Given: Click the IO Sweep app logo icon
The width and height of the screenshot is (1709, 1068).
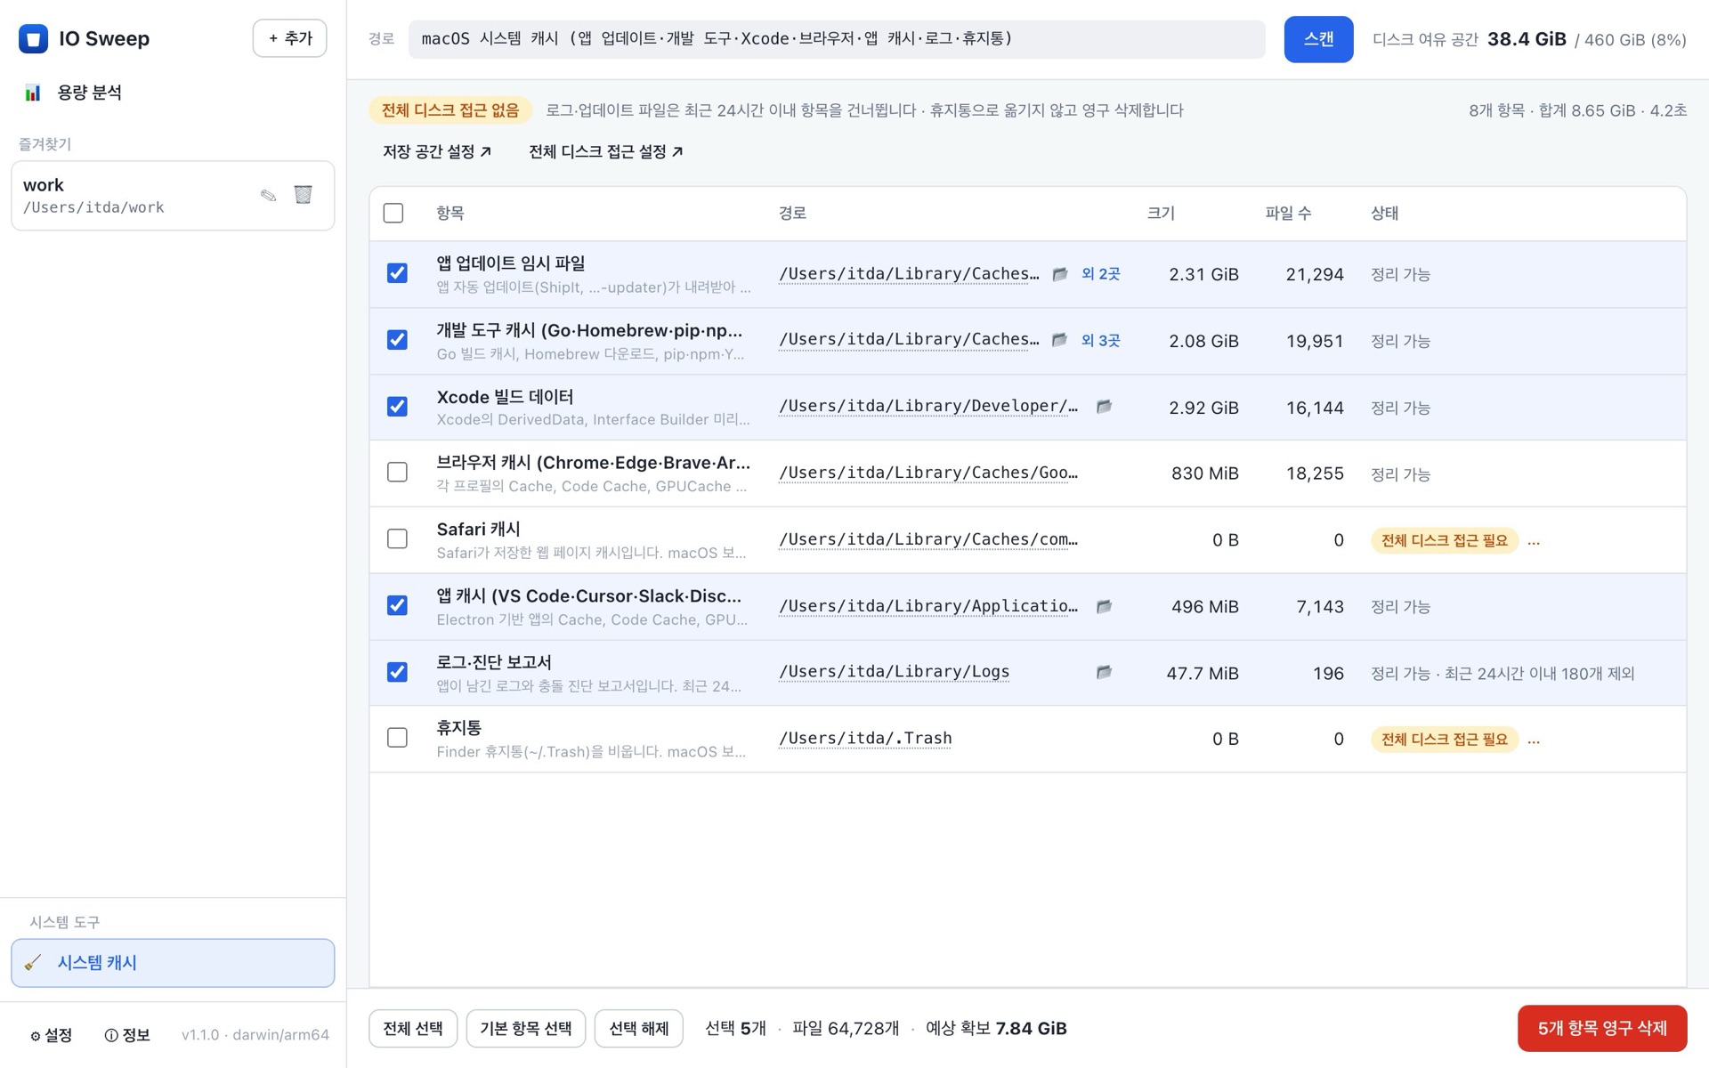Looking at the screenshot, I should (33, 38).
